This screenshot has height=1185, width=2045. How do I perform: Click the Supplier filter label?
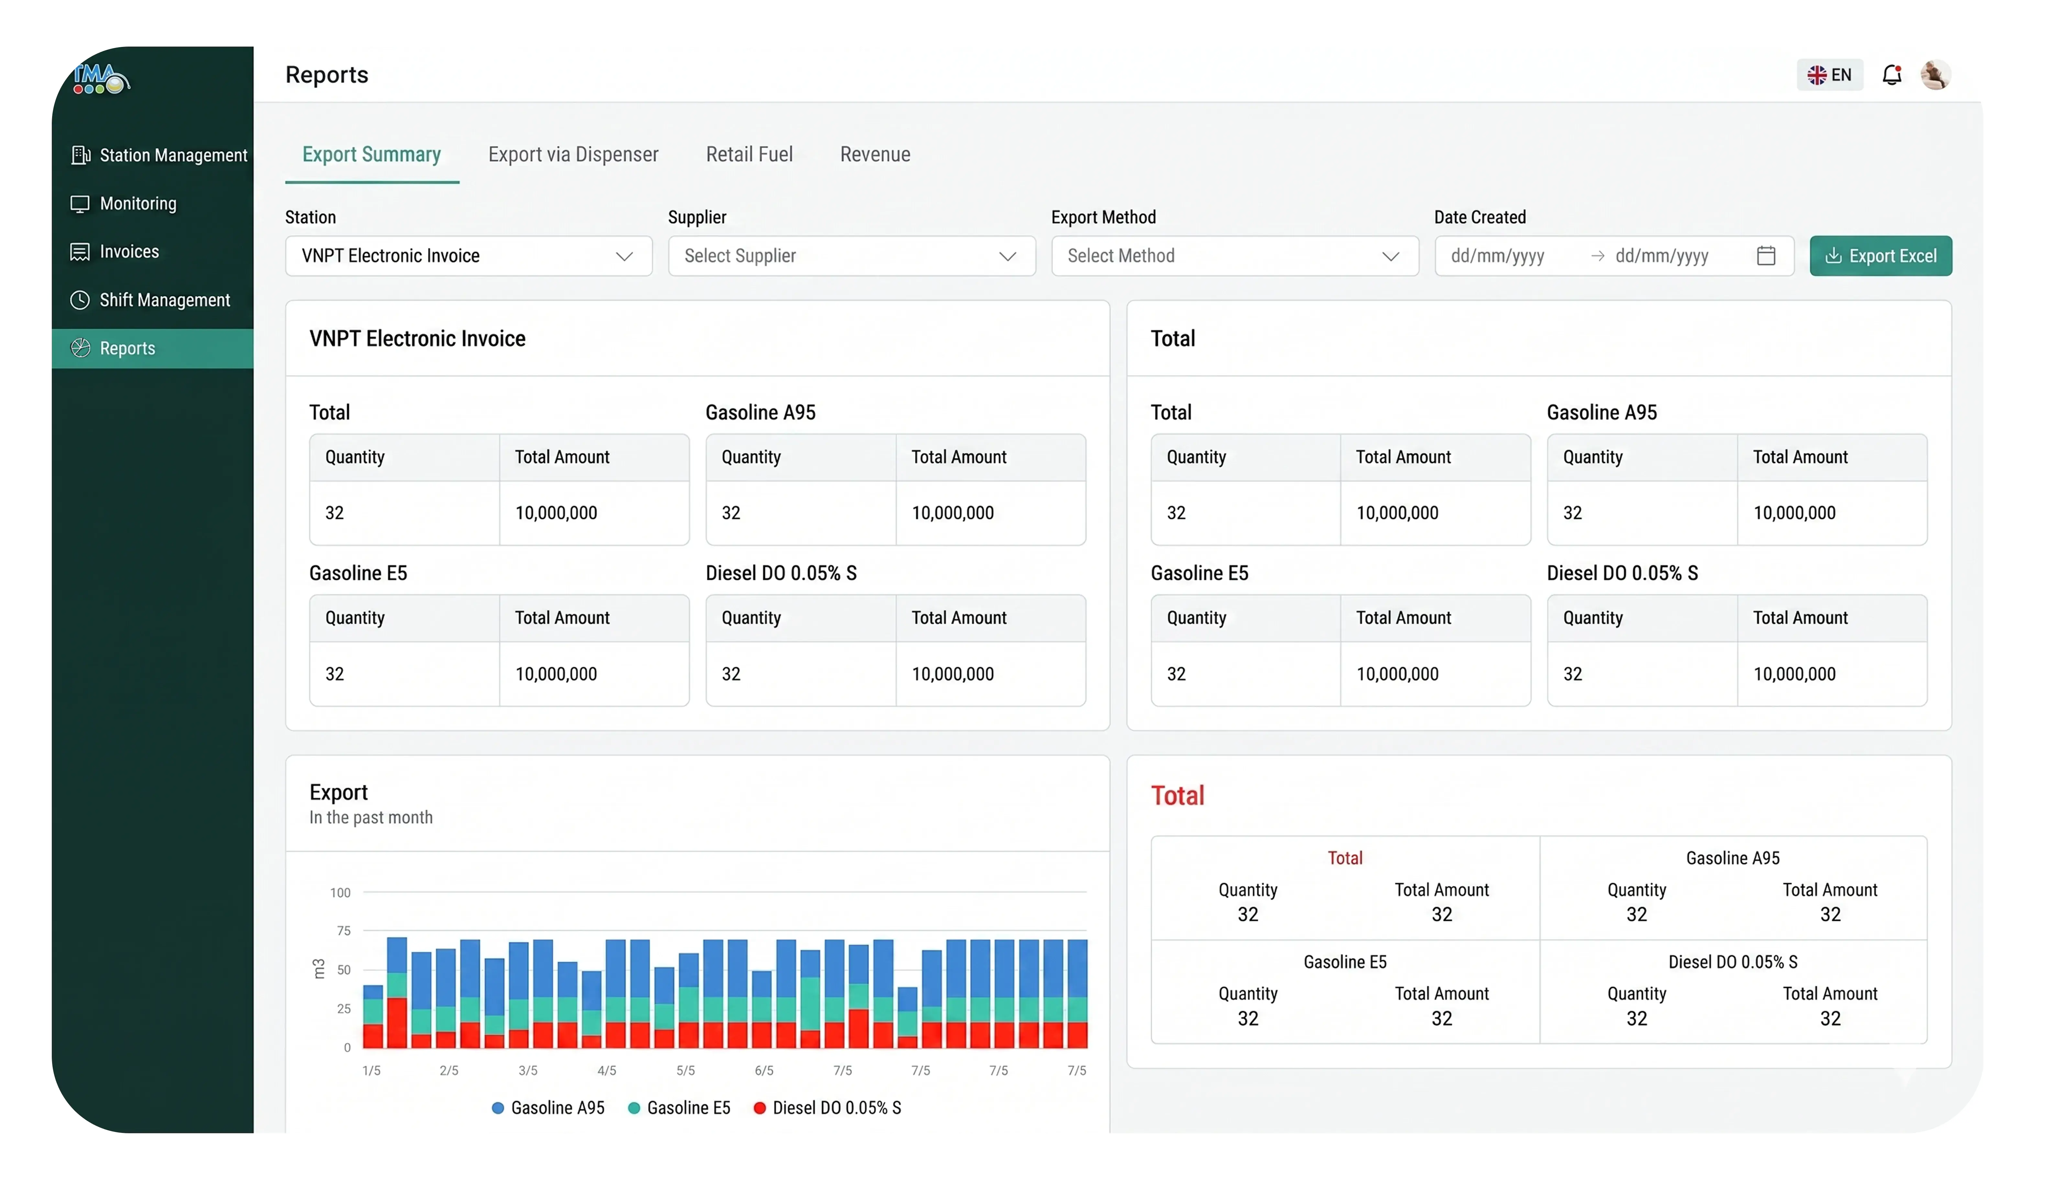click(x=697, y=217)
